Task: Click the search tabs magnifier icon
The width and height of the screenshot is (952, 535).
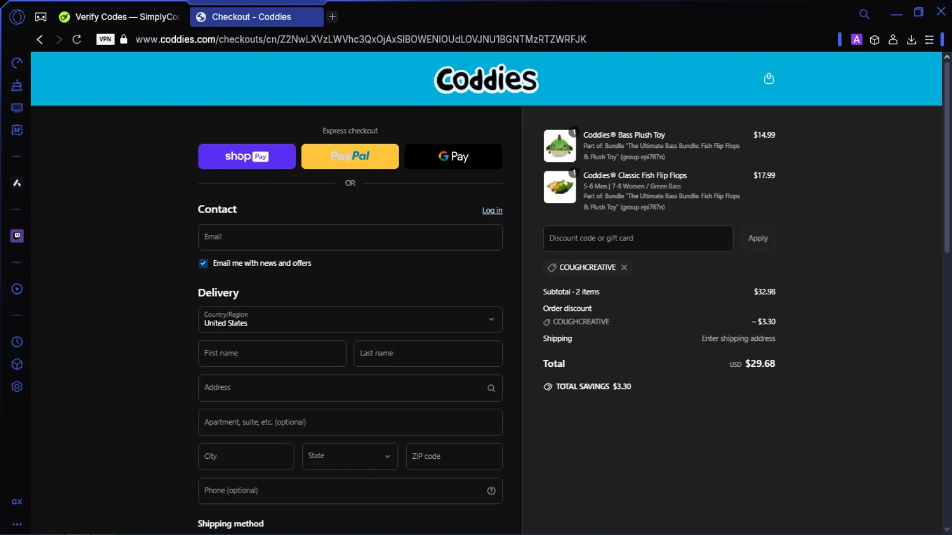Action: [x=864, y=14]
